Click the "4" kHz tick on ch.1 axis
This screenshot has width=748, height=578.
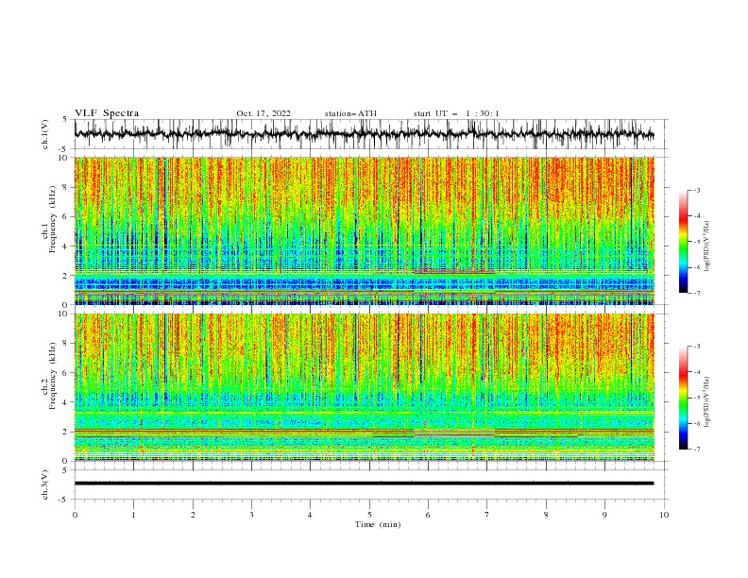click(x=66, y=246)
